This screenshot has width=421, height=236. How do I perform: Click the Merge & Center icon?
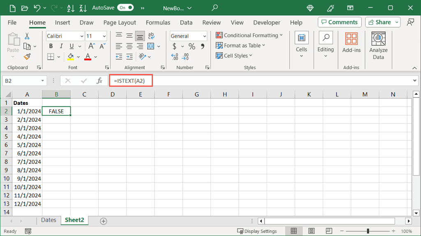click(150, 46)
